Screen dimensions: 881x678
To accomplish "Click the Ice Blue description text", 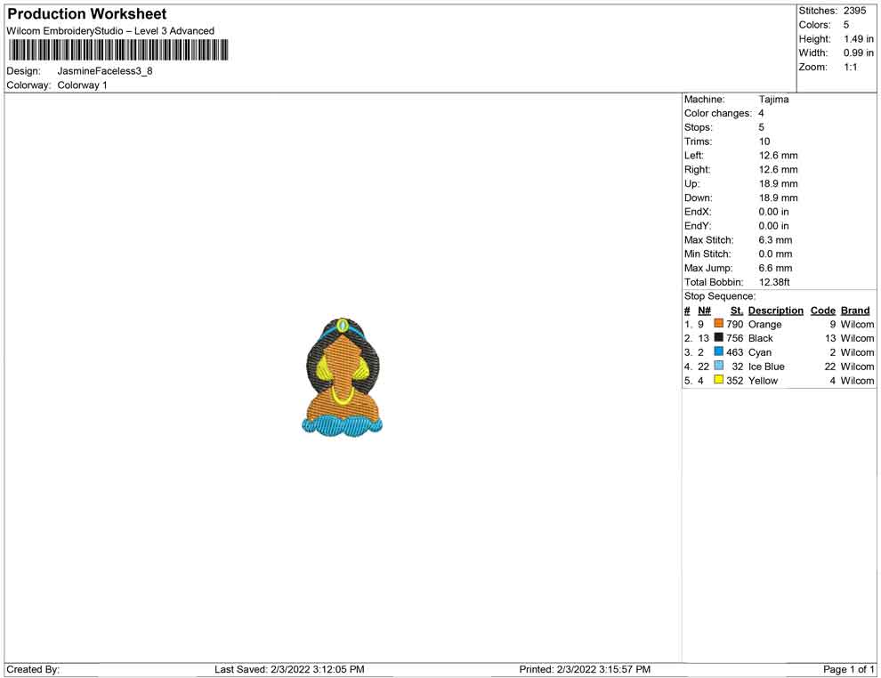I will (766, 367).
